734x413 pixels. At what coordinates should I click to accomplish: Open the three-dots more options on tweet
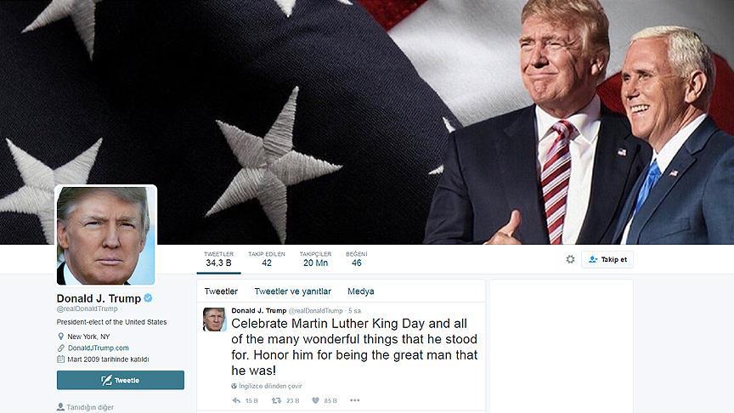355,400
